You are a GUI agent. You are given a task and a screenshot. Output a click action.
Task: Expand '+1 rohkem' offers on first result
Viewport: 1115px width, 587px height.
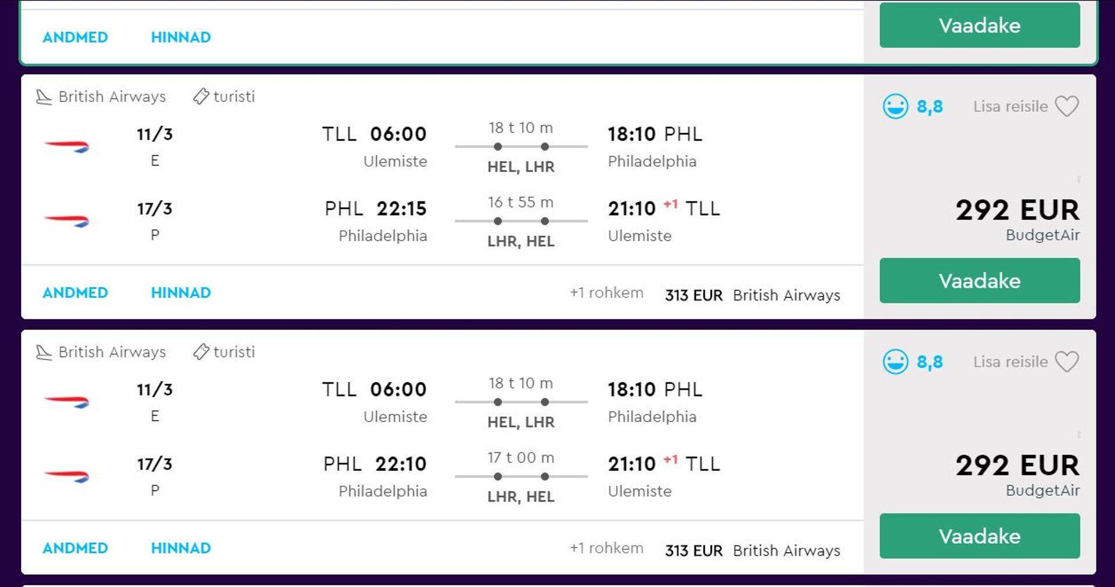click(606, 293)
